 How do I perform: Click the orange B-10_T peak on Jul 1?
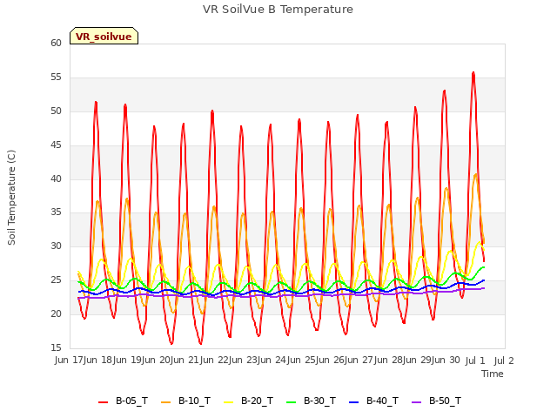476,174
